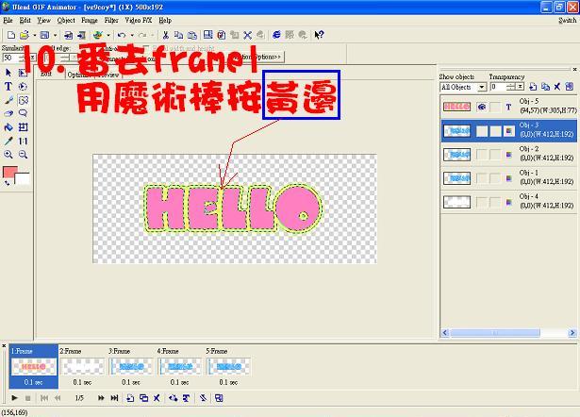Select the Text tool in toolbox
This screenshot has height=417, width=580.
coord(8,86)
